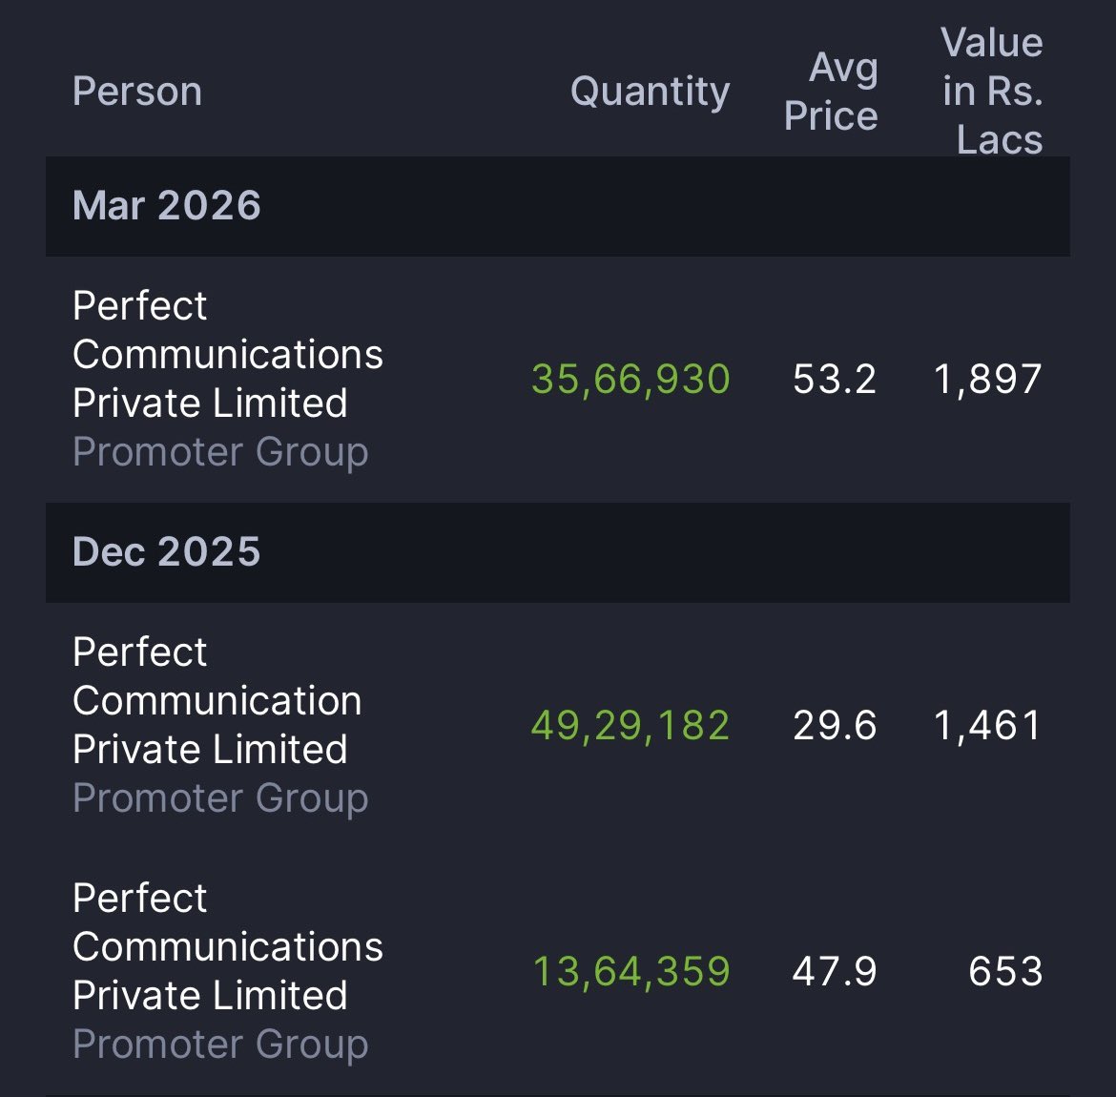This screenshot has height=1097, width=1116.
Task: Click the quantity 49,29,182
Action: coord(630,726)
